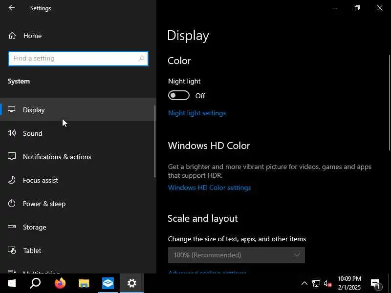Open Power & sleep settings
The width and height of the screenshot is (391, 293).
pos(78,203)
